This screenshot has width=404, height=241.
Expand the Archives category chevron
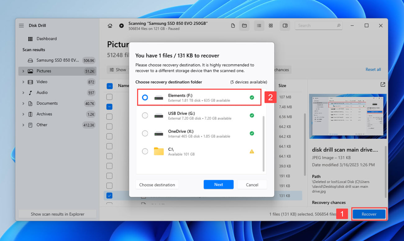(23, 114)
